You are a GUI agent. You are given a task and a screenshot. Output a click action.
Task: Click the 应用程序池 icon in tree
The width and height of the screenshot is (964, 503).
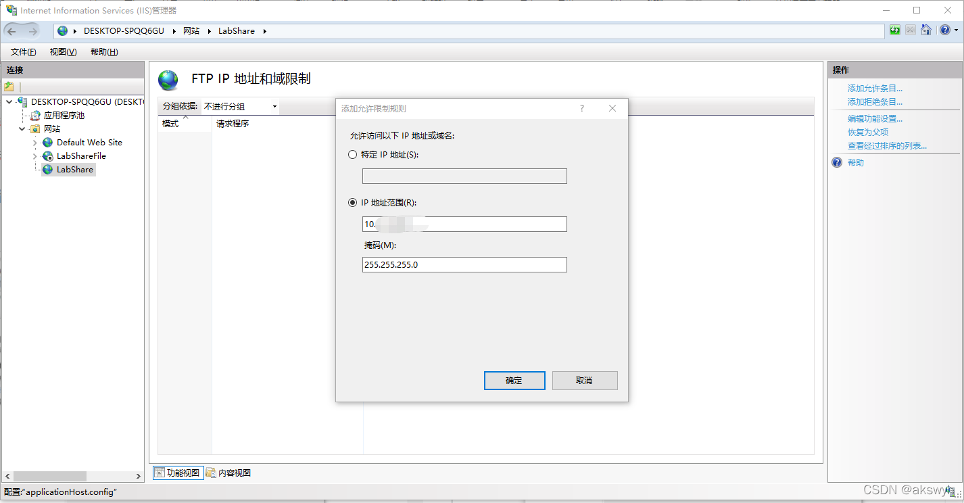(x=36, y=116)
